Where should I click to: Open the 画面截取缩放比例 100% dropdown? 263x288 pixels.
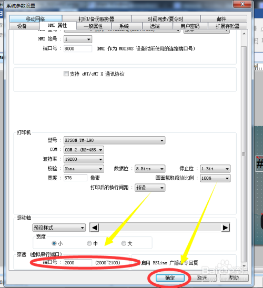coord(215,178)
